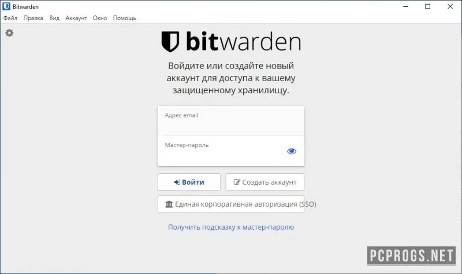Focus the Адрес email input field

pyautogui.click(x=231, y=121)
